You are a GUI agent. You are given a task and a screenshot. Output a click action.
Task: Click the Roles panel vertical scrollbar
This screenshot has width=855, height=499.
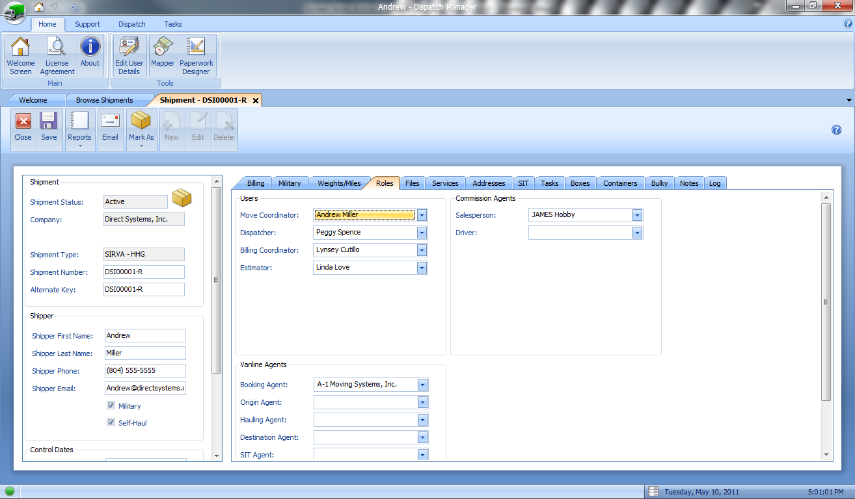click(x=826, y=301)
